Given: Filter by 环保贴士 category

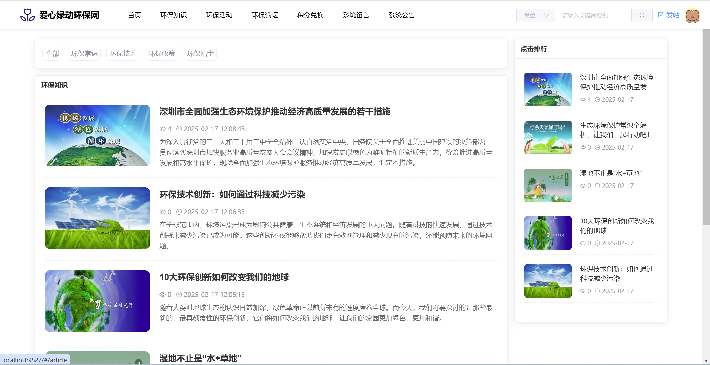Looking at the screenshot, I should coord(200,54).
